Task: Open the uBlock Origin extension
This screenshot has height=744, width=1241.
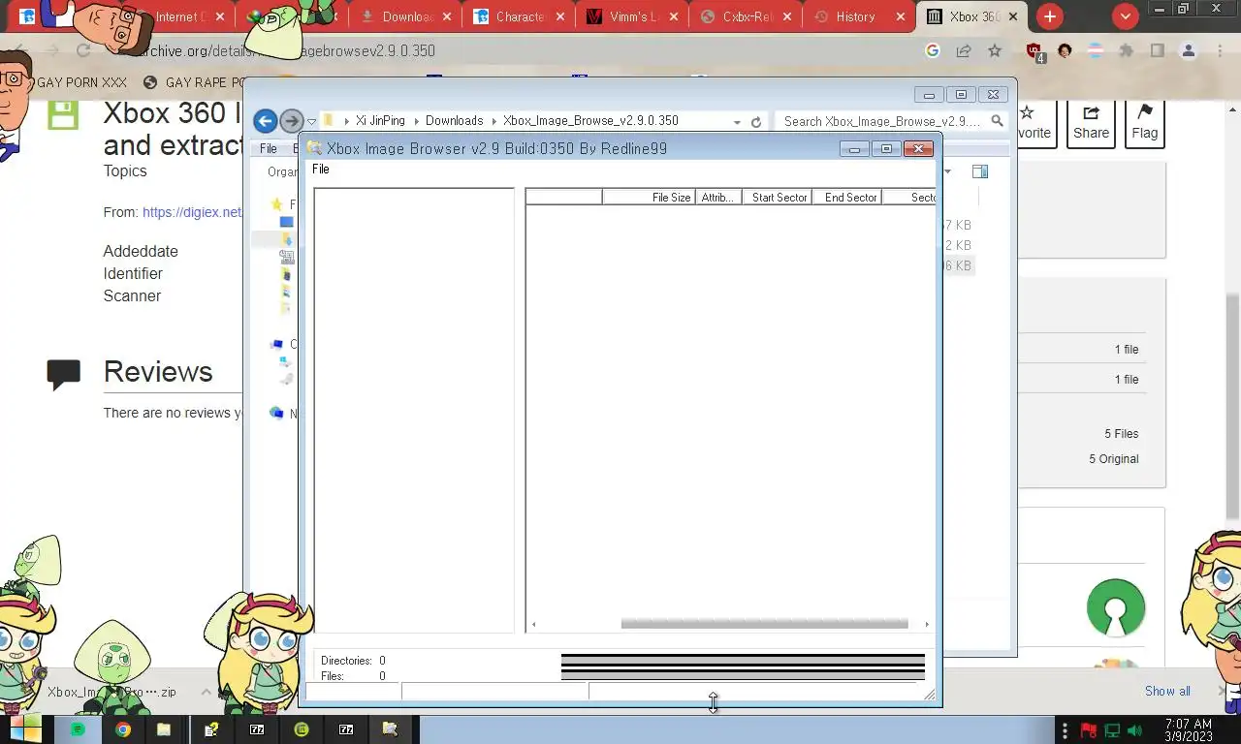Action: coord(1035,51)
